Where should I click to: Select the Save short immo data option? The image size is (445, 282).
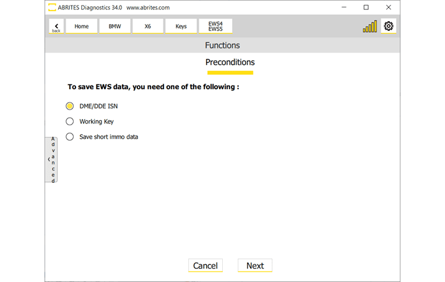[70, 136]
